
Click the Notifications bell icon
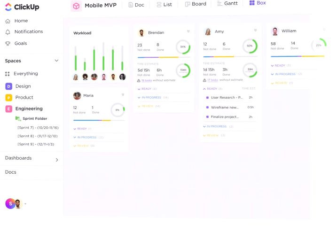[x=8, y=32]
